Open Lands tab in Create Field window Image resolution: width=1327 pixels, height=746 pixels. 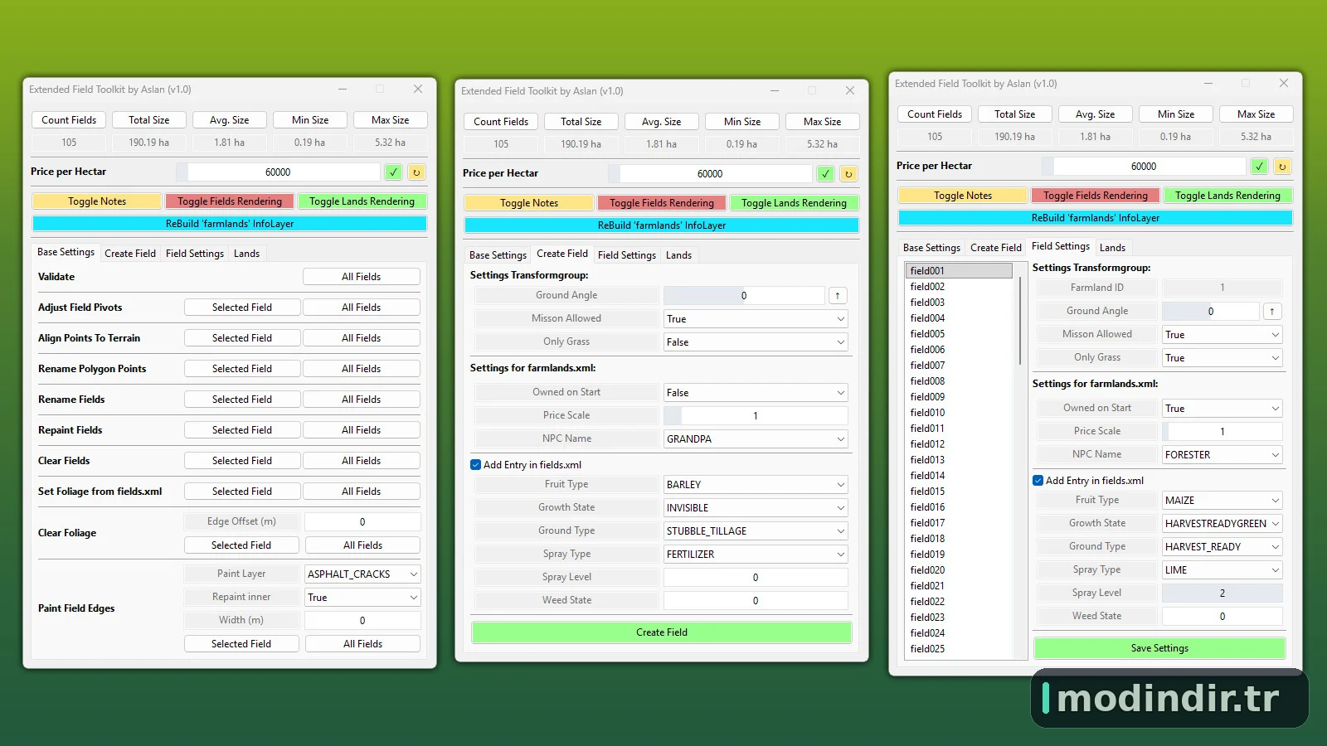[678, 255]
